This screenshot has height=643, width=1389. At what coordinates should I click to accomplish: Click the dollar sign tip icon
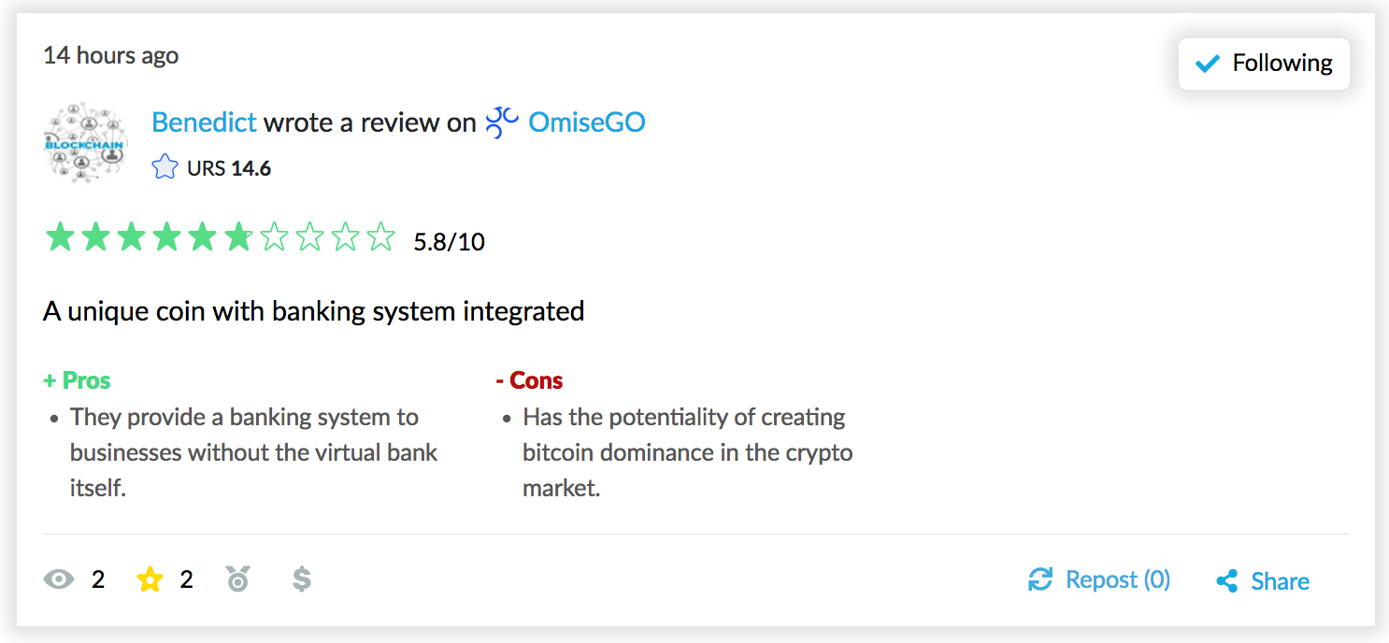point(301,580)
